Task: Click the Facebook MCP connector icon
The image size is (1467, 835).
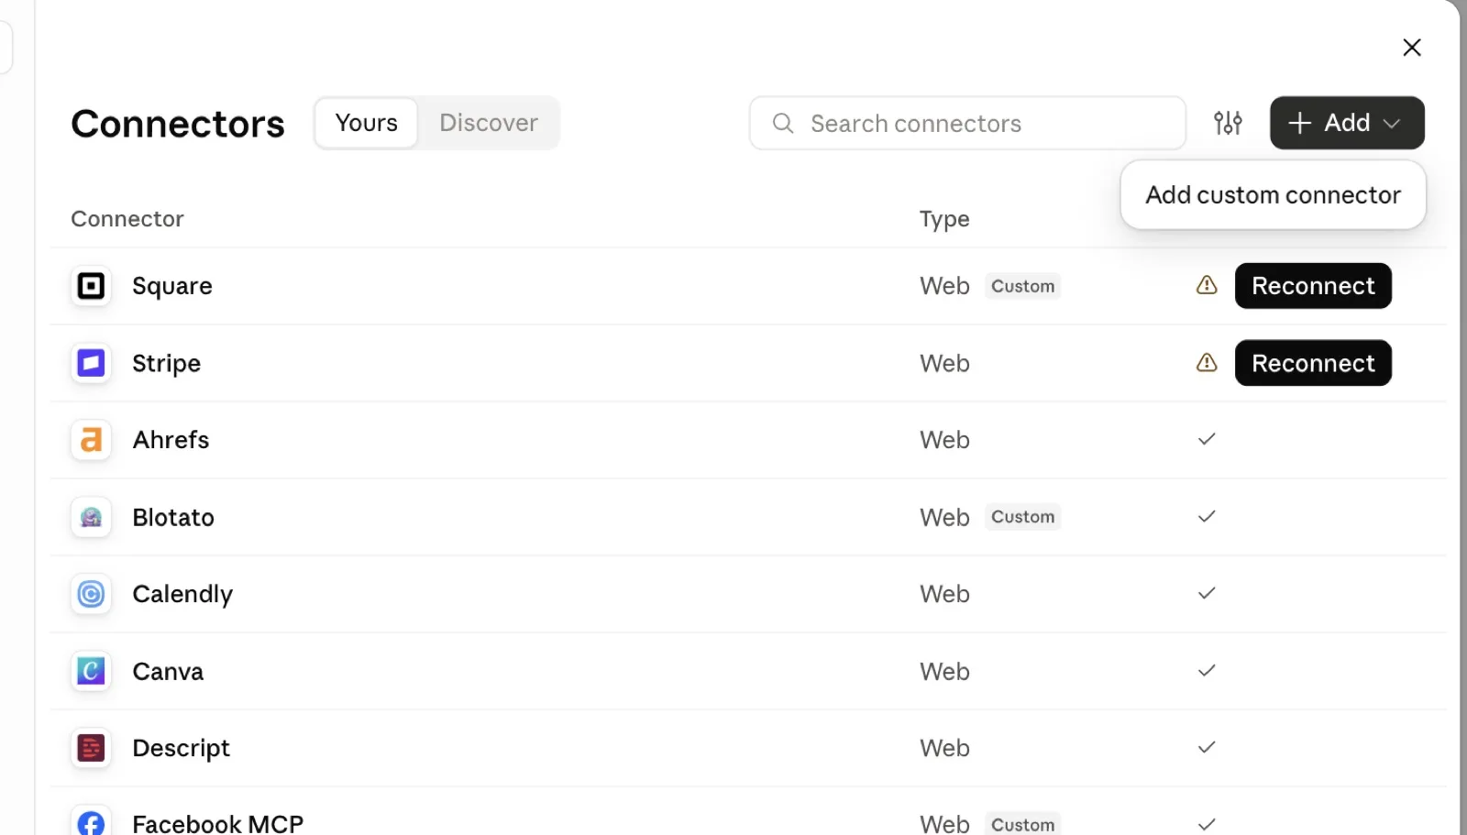Action: coord(91,821)
